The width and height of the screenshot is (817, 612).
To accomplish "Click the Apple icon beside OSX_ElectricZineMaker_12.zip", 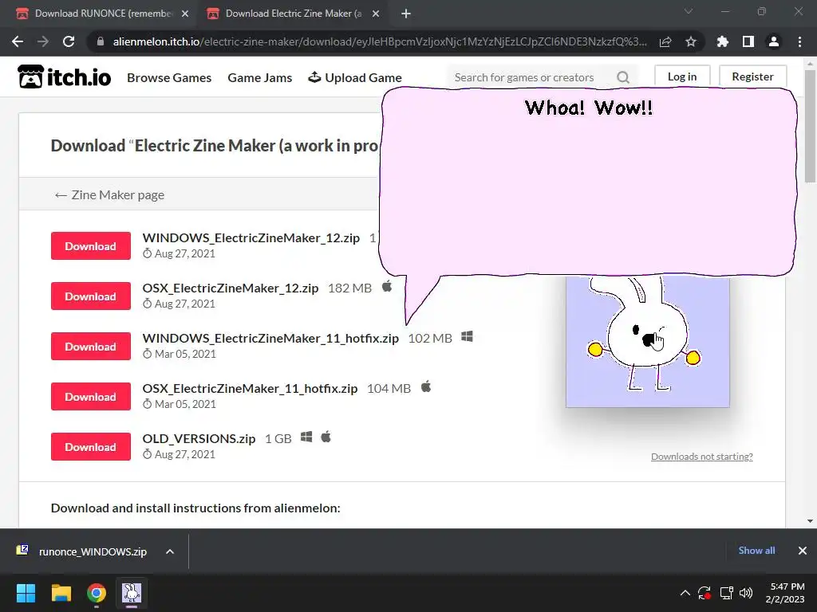I will 387,286.
